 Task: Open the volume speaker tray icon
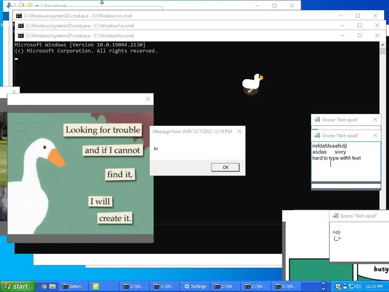click(358, 286)
